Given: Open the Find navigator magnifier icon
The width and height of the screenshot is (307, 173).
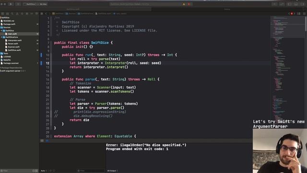Looking at the screenshot, I should (x=12, y=13).
